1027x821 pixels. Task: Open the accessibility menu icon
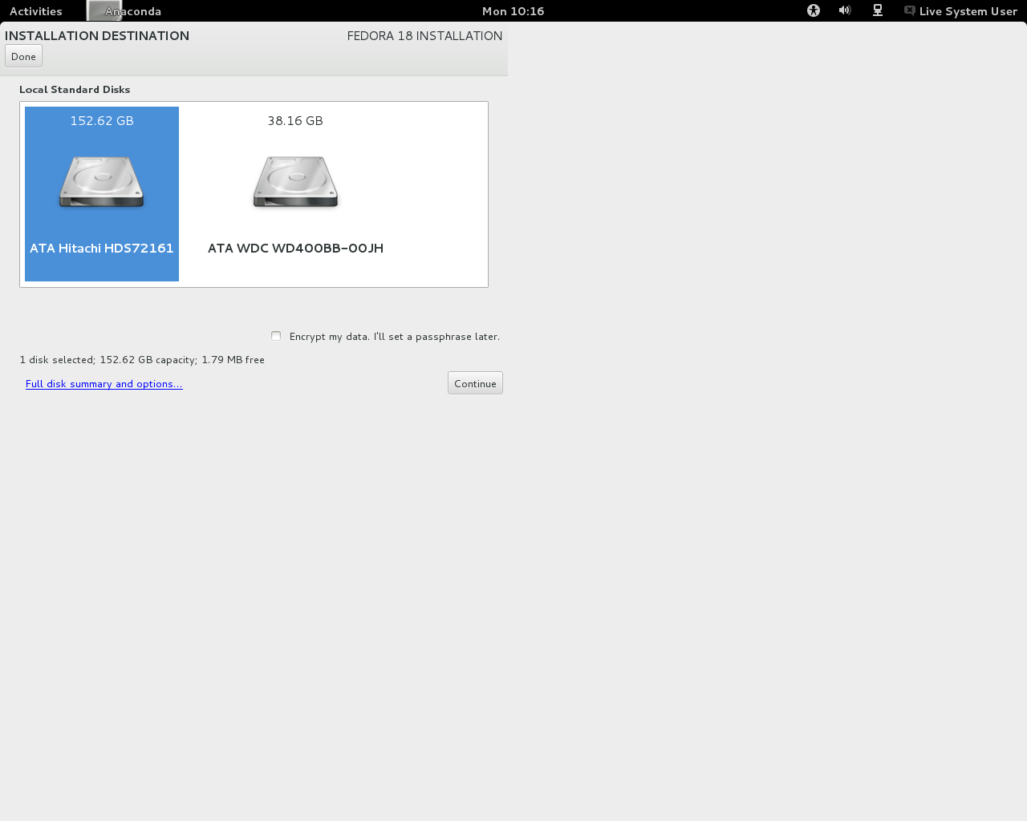click(814, 10)
